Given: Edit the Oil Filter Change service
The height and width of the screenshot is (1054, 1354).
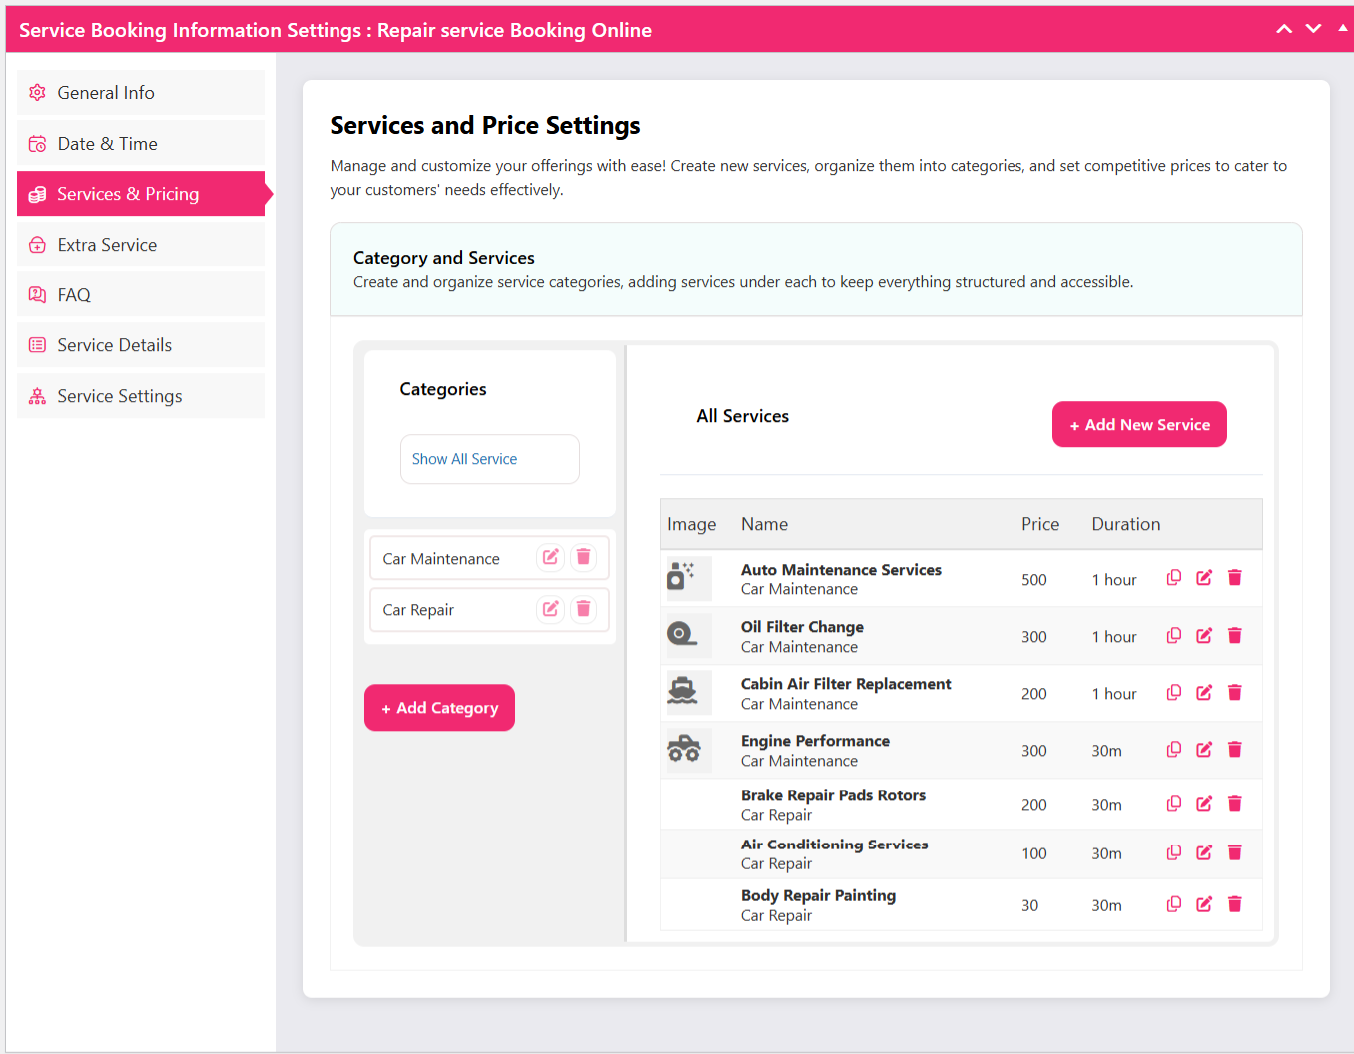Looking at the screenshot, I should pyautogui.click(x=1204, y=636).
